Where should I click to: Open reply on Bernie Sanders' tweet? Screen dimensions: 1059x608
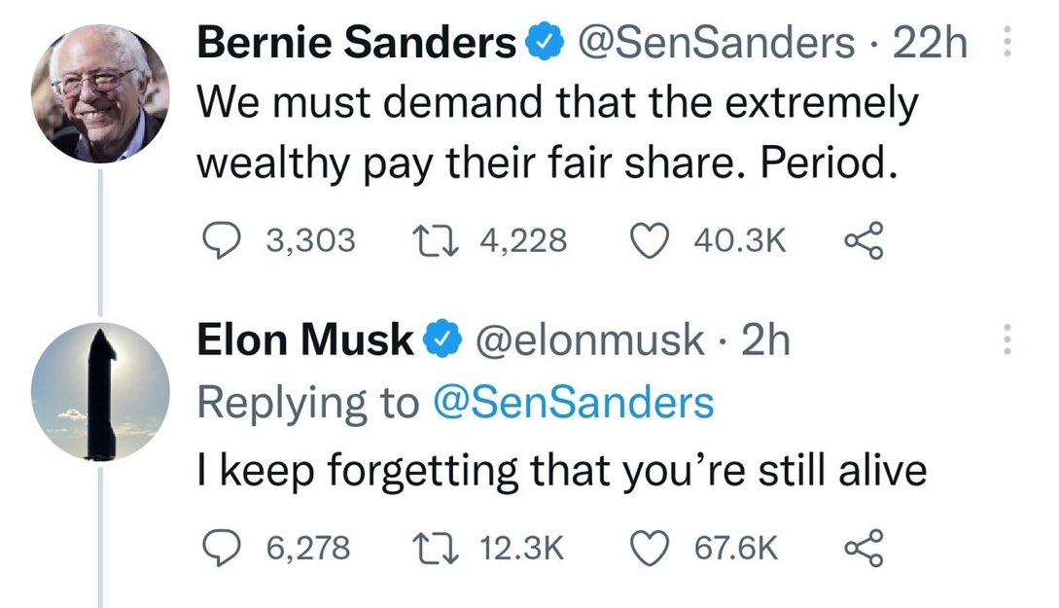pos(222,240)
